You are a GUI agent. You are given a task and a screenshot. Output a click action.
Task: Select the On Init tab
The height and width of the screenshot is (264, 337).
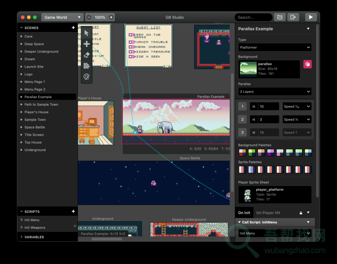[244, 213]
